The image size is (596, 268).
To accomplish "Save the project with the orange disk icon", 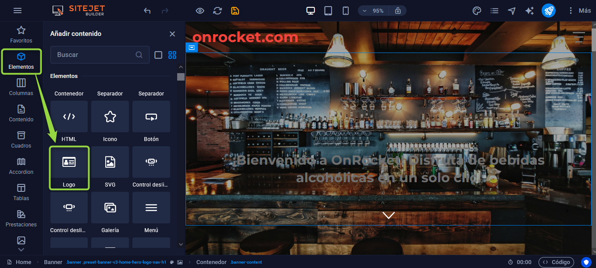I will [235, 11].
